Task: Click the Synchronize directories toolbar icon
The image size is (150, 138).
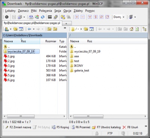Action: click(x=43, y=17)
